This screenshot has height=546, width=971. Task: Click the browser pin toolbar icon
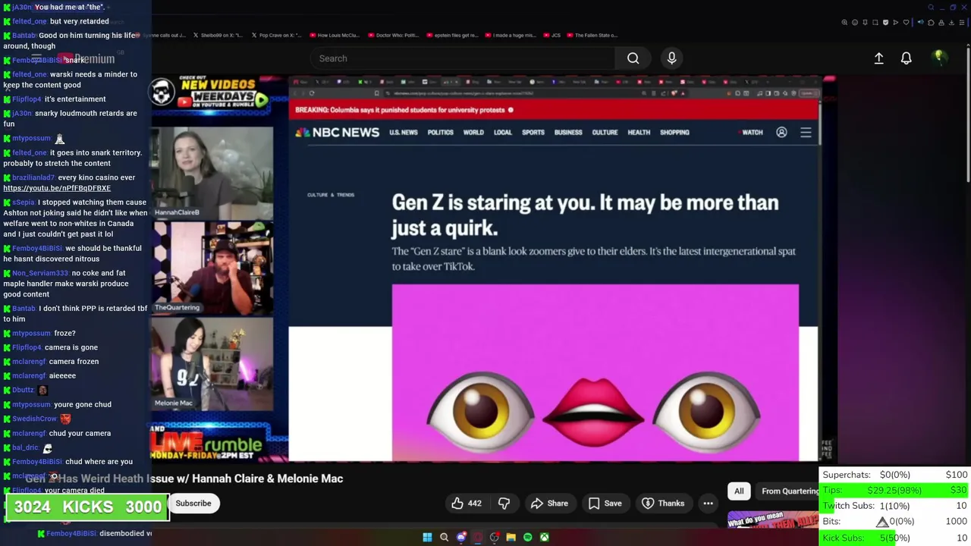[x=865, y=23]
